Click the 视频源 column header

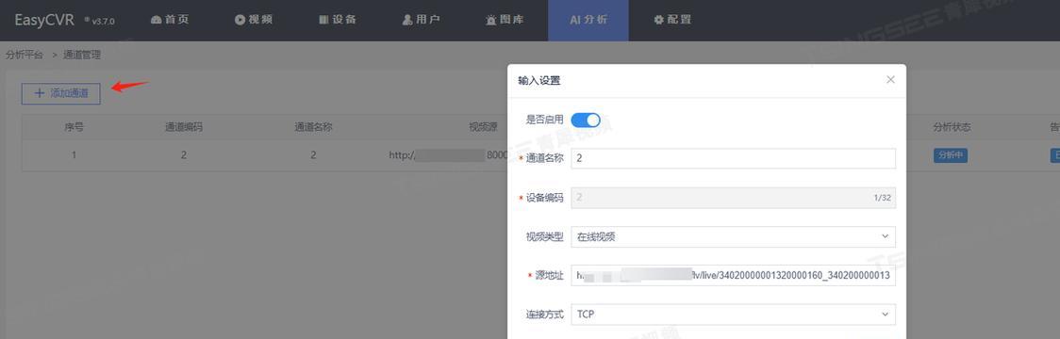coord(484,127)
